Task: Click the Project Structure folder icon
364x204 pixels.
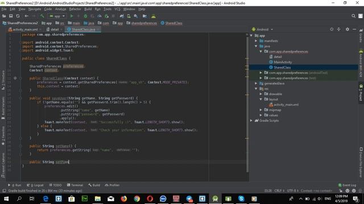Action: (144, 16)
